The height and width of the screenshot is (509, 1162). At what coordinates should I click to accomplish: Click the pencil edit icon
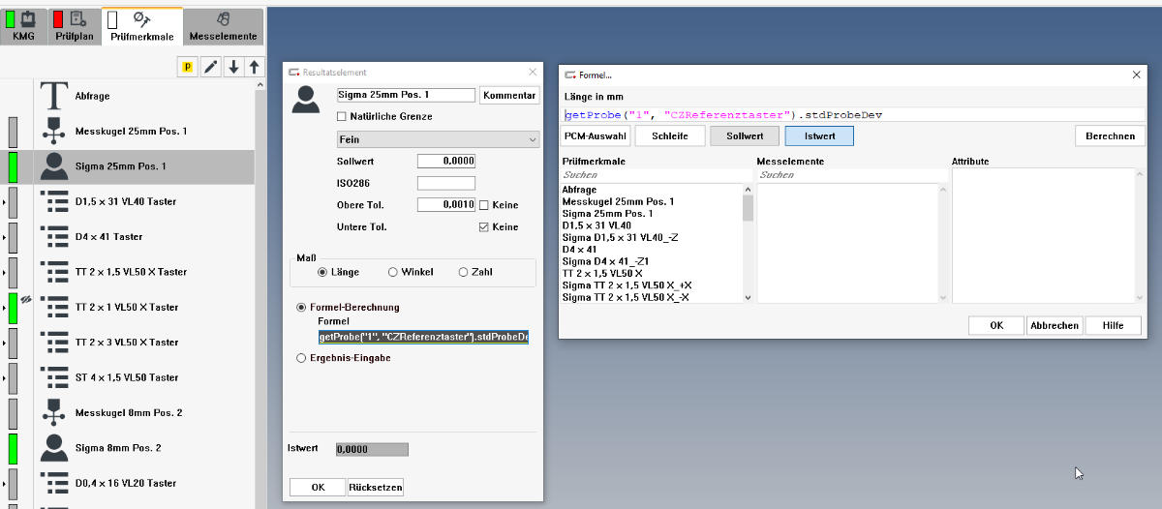tap(210, 67)
